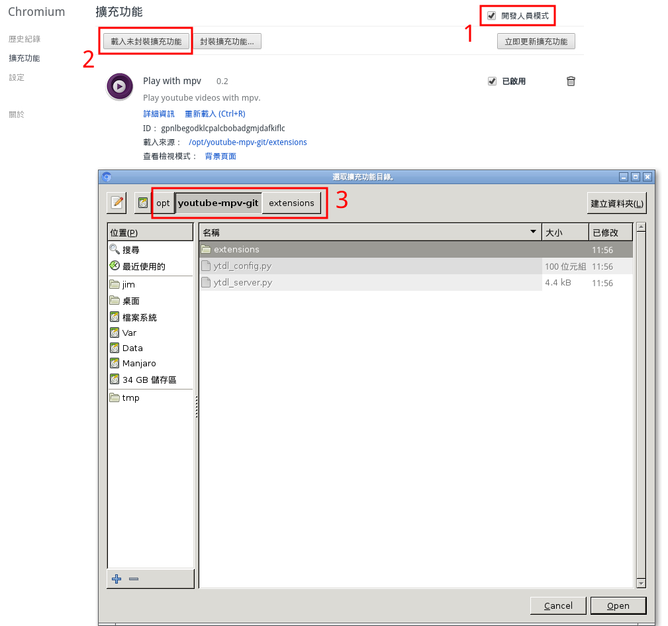
Task: Click extensions path segment button
Action: 291,203
